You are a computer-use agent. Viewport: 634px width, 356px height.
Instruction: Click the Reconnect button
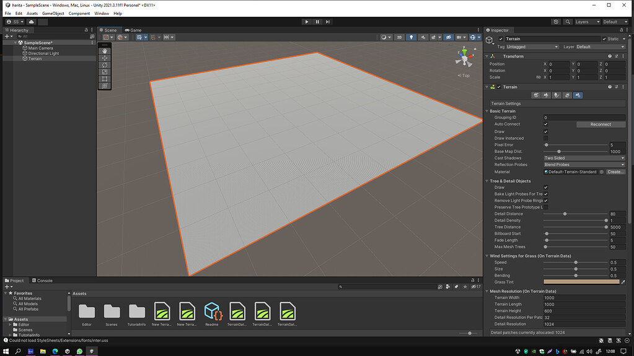click(601, 124)
